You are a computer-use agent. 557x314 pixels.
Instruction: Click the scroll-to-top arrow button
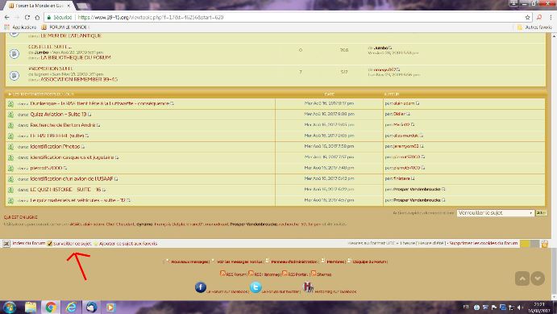pyautogui.click(x=522, y=278)
